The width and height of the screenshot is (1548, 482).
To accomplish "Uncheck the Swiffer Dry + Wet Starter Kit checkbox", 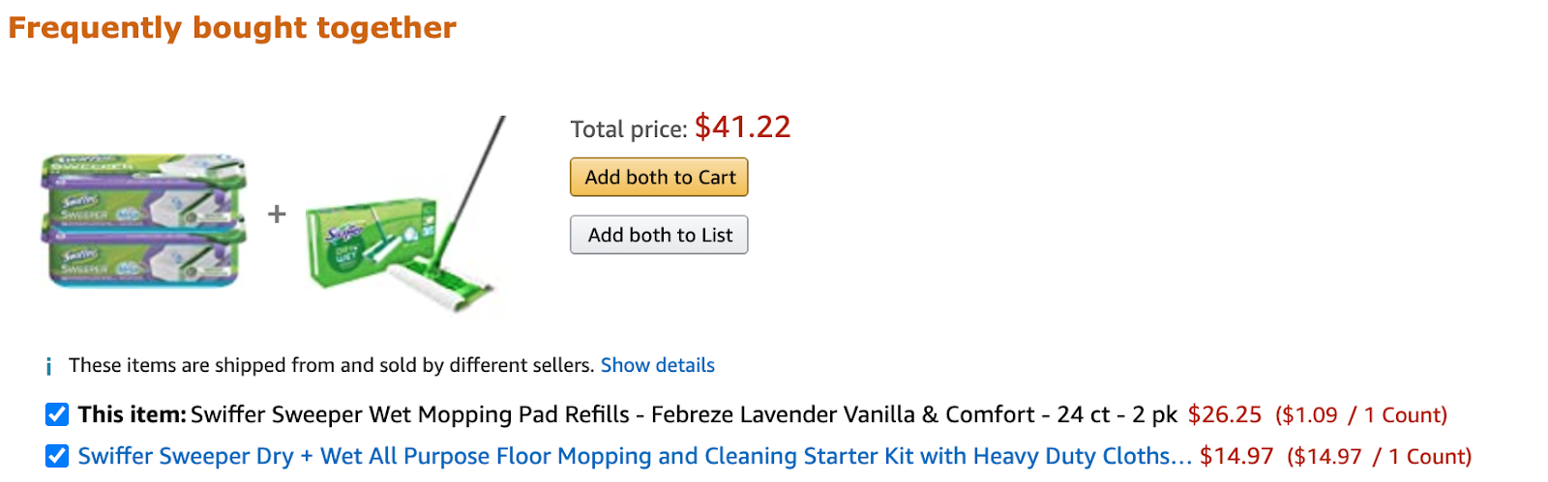I will 57,456.
